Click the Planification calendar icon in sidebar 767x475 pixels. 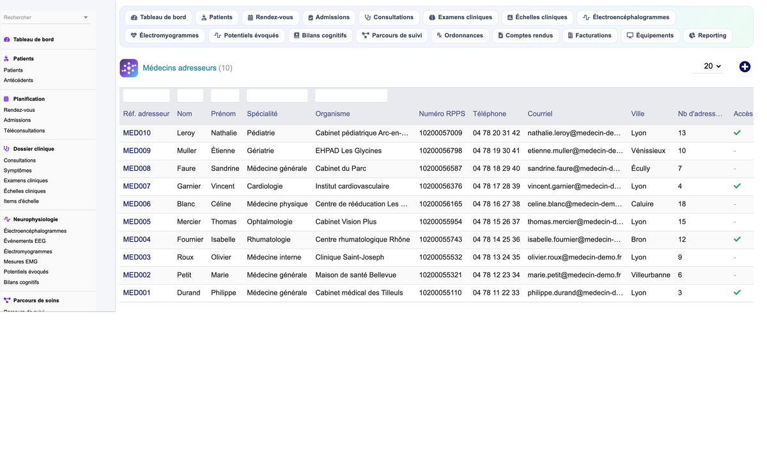pos(7,99)
